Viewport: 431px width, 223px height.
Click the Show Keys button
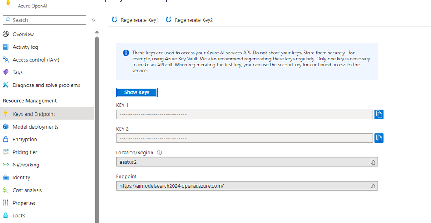coord(136,92)
